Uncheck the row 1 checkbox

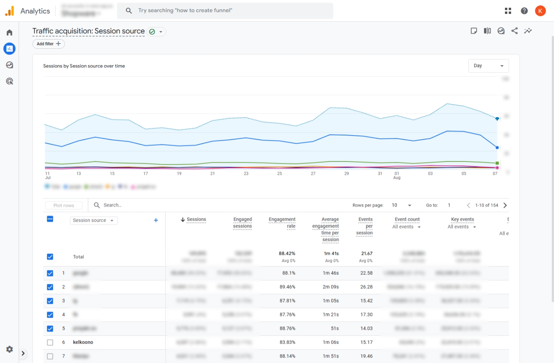coord(50,273)
